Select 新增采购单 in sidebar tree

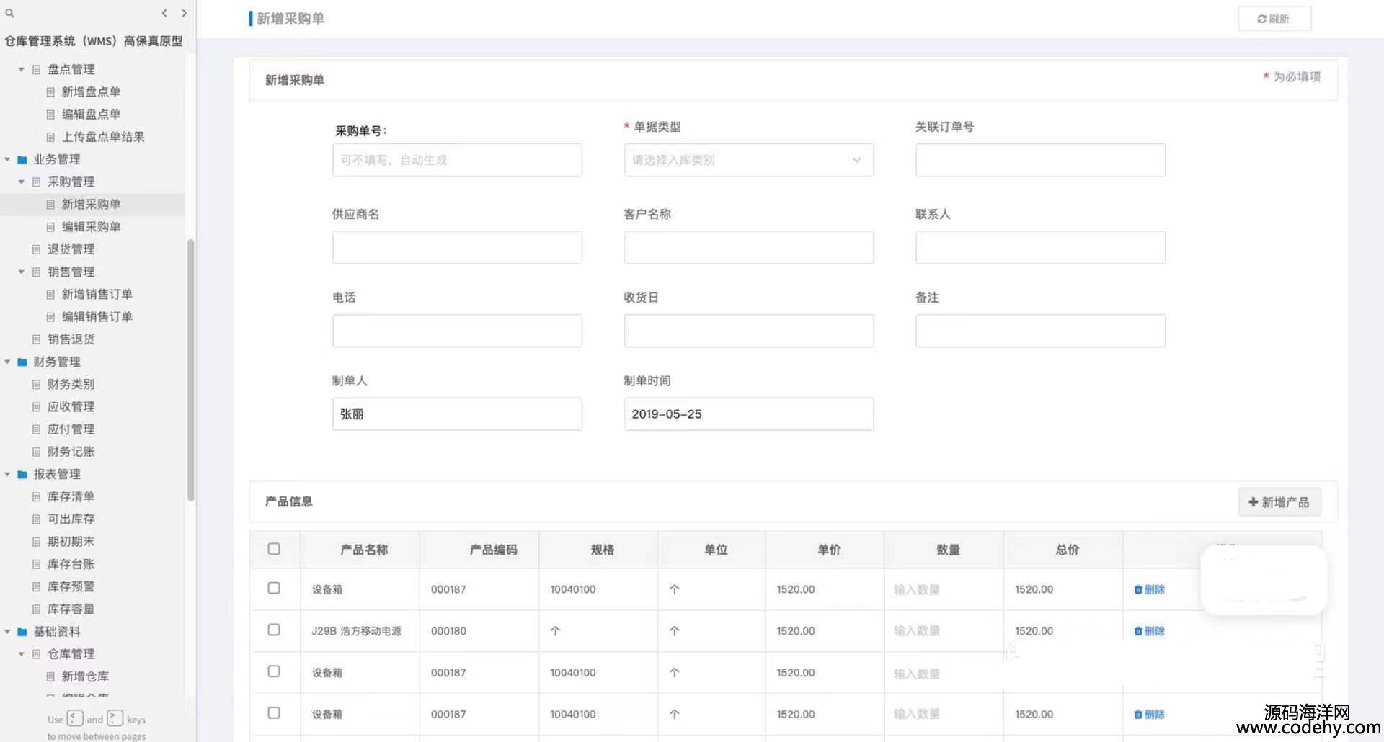point(91,204)
